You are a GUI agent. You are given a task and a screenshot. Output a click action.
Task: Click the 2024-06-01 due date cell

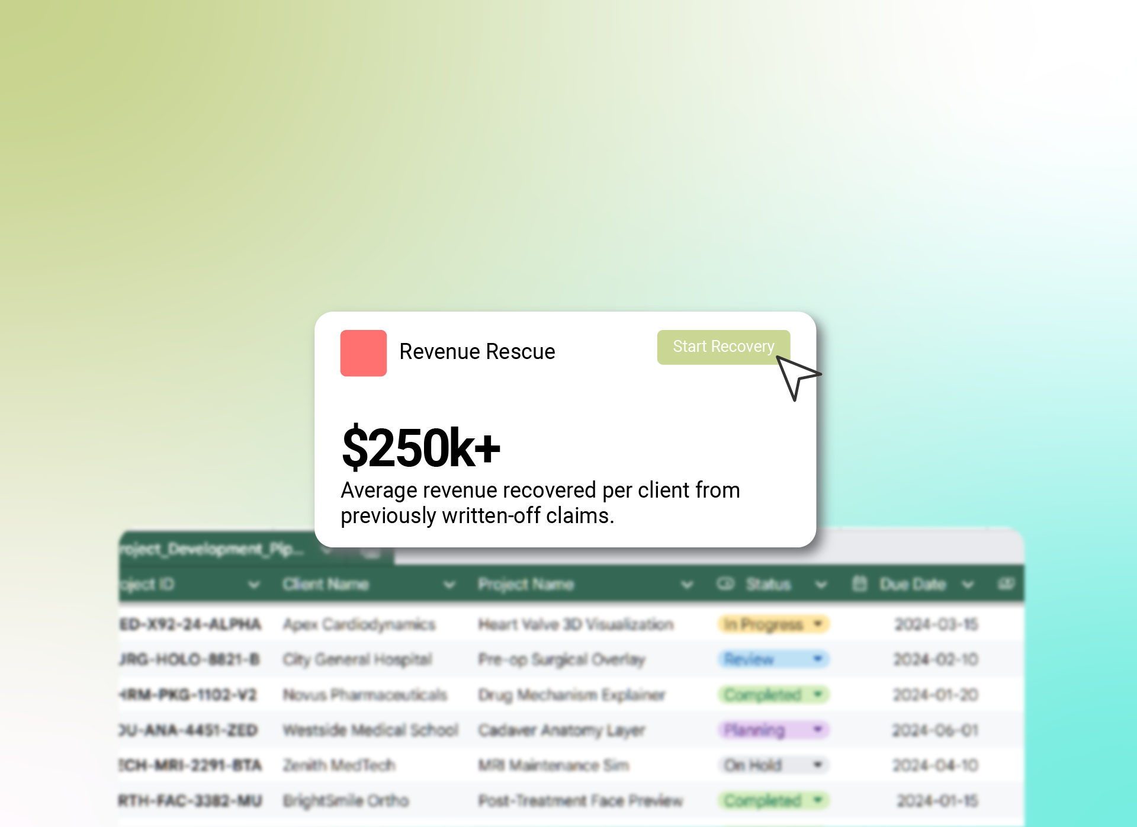tap(935, 730)
